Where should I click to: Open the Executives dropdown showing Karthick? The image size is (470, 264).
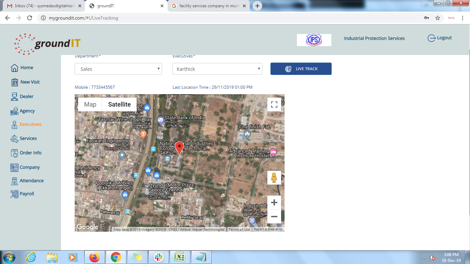[217, 69]
